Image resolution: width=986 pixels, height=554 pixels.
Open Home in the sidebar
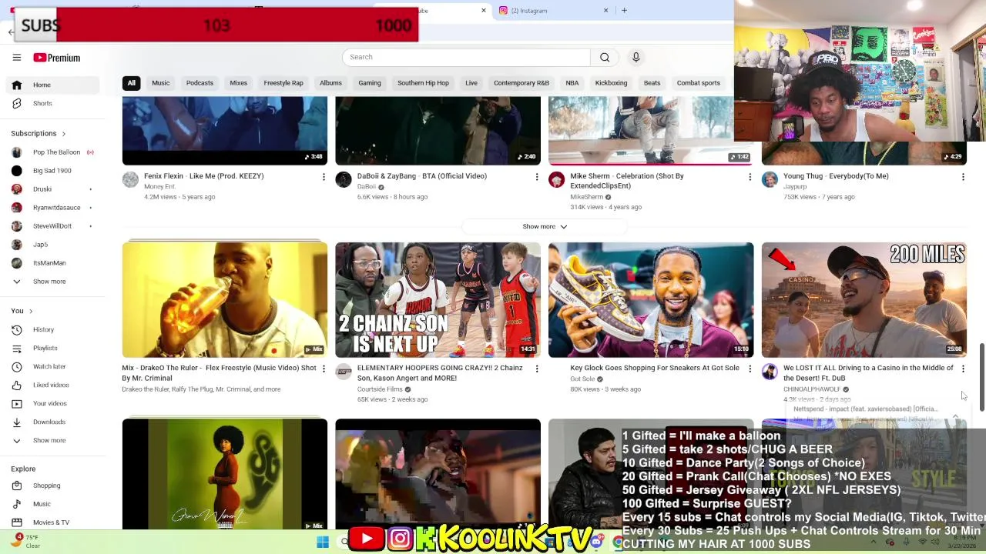(x=52, y=85)
